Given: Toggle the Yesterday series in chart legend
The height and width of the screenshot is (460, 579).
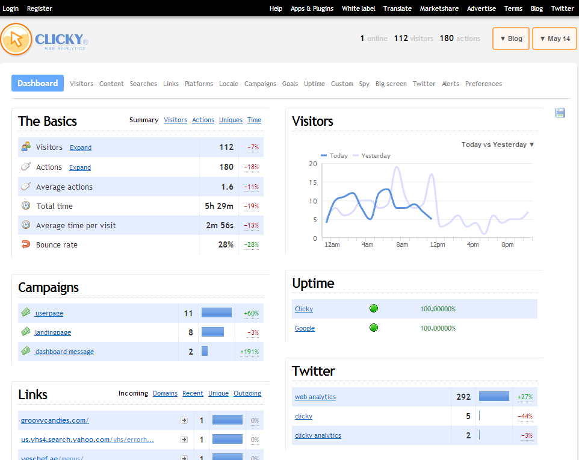Looking at the screenshot, I should (x=371, y=155).
